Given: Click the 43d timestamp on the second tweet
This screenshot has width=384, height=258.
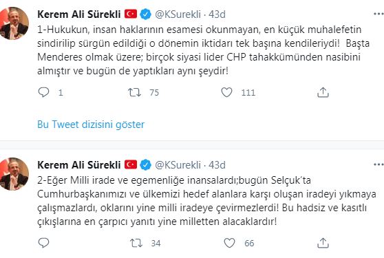Looking at the screenshot, I should click(217, 165).
